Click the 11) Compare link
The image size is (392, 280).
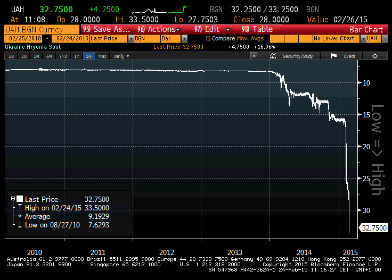click(x=220, y=39)
